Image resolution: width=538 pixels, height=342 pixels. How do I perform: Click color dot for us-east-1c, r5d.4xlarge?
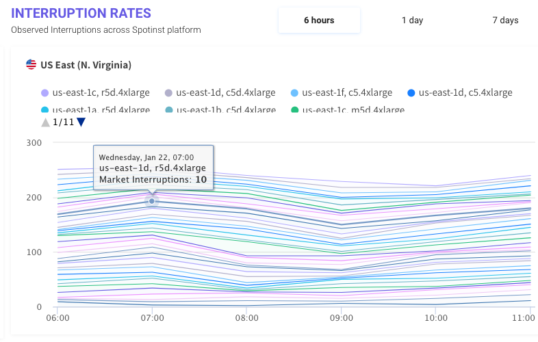44,93
